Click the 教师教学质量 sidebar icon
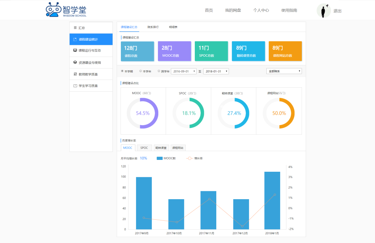This screenshot has height=243, width=375. click(x=75, y=74)
